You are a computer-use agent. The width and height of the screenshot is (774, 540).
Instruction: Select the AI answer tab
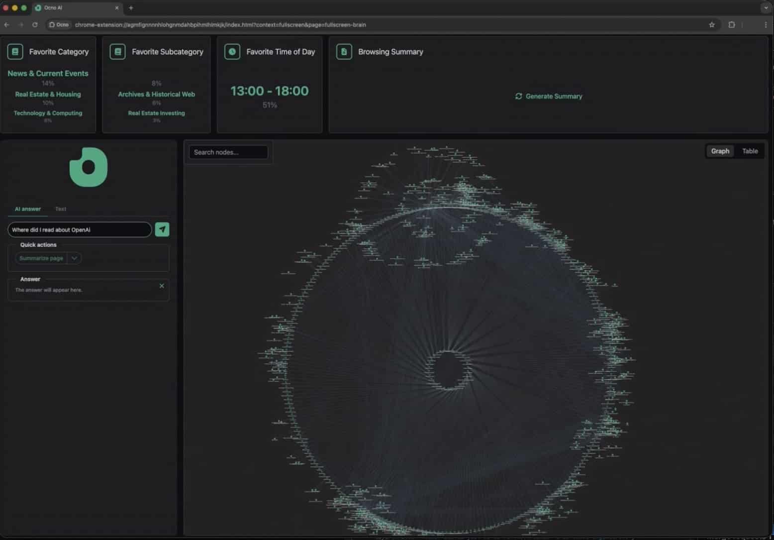pos(28,209)
